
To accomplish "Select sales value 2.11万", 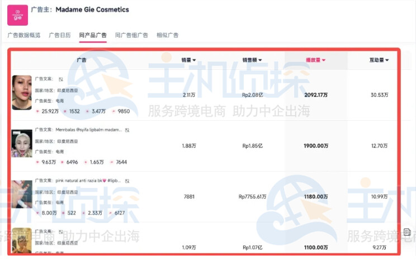I will 189,94.
